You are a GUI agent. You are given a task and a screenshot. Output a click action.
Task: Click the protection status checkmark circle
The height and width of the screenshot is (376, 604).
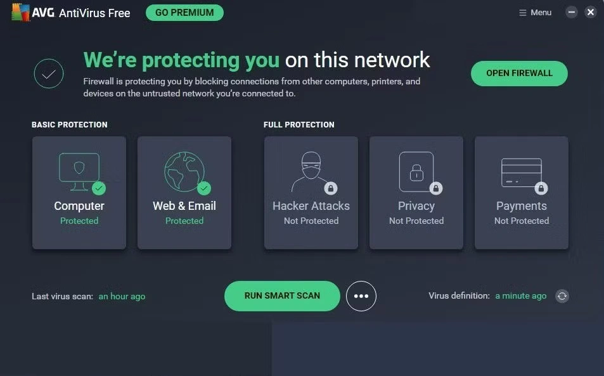49,74
